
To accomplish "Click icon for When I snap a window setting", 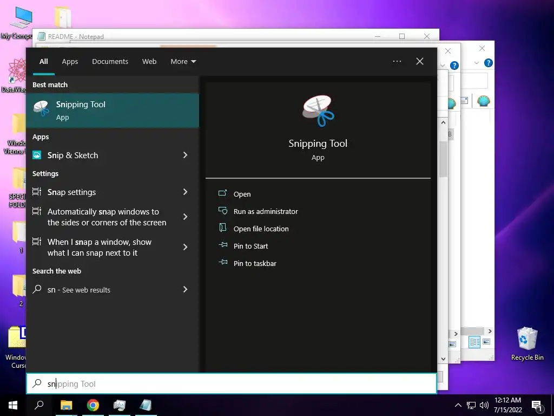I will (37, 242).
